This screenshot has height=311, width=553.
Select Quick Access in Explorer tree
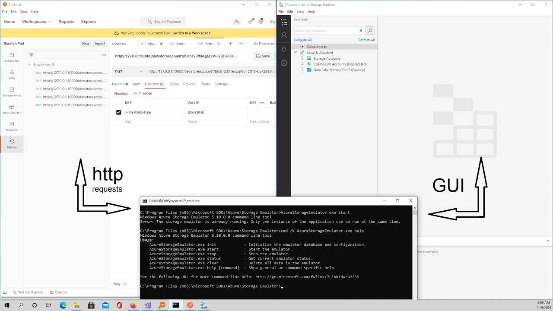point(316,47)
